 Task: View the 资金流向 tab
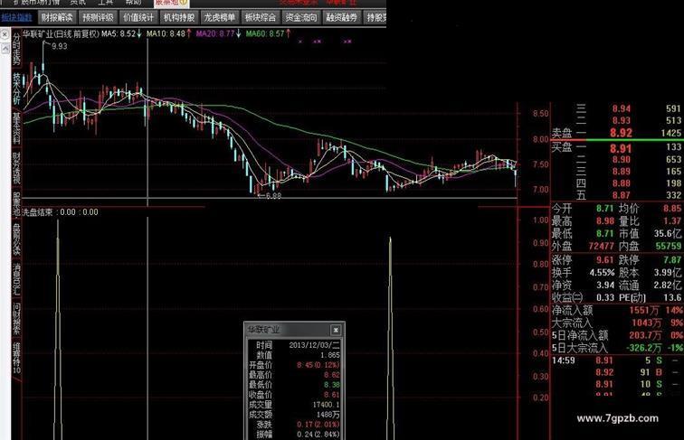coord(301,17)
